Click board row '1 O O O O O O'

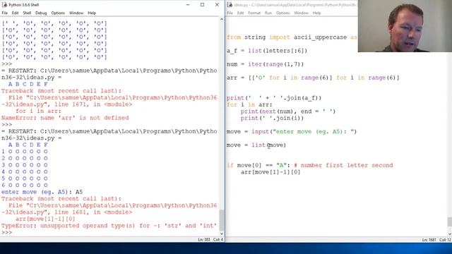[x=25, y=152]
